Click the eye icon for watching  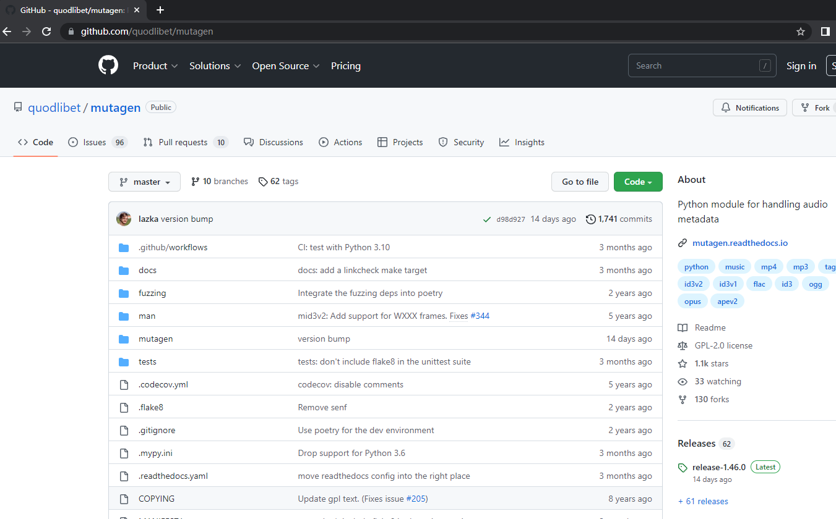click(683, 382)
